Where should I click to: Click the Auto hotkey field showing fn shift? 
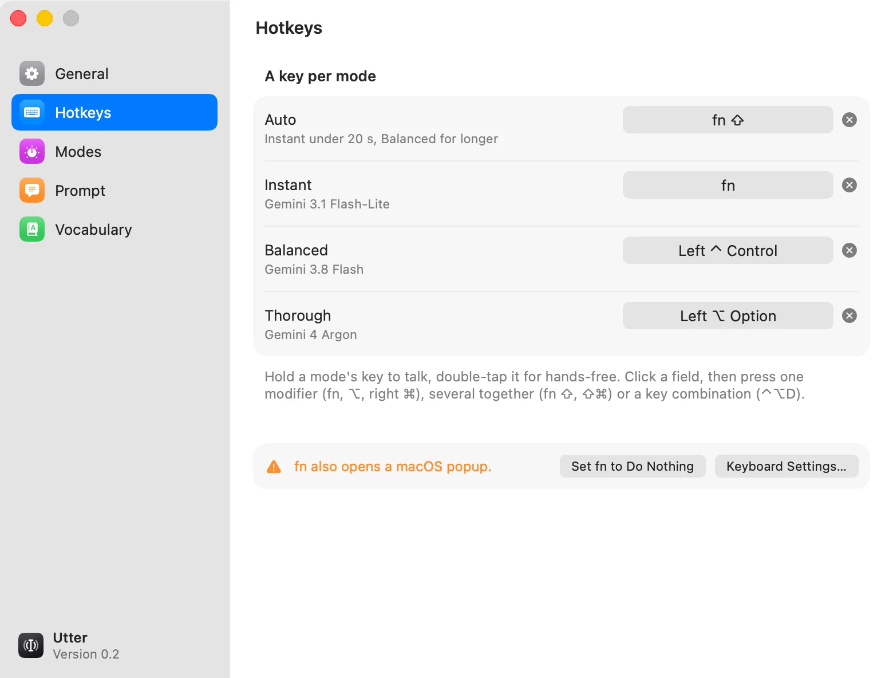tap(728, 120)
